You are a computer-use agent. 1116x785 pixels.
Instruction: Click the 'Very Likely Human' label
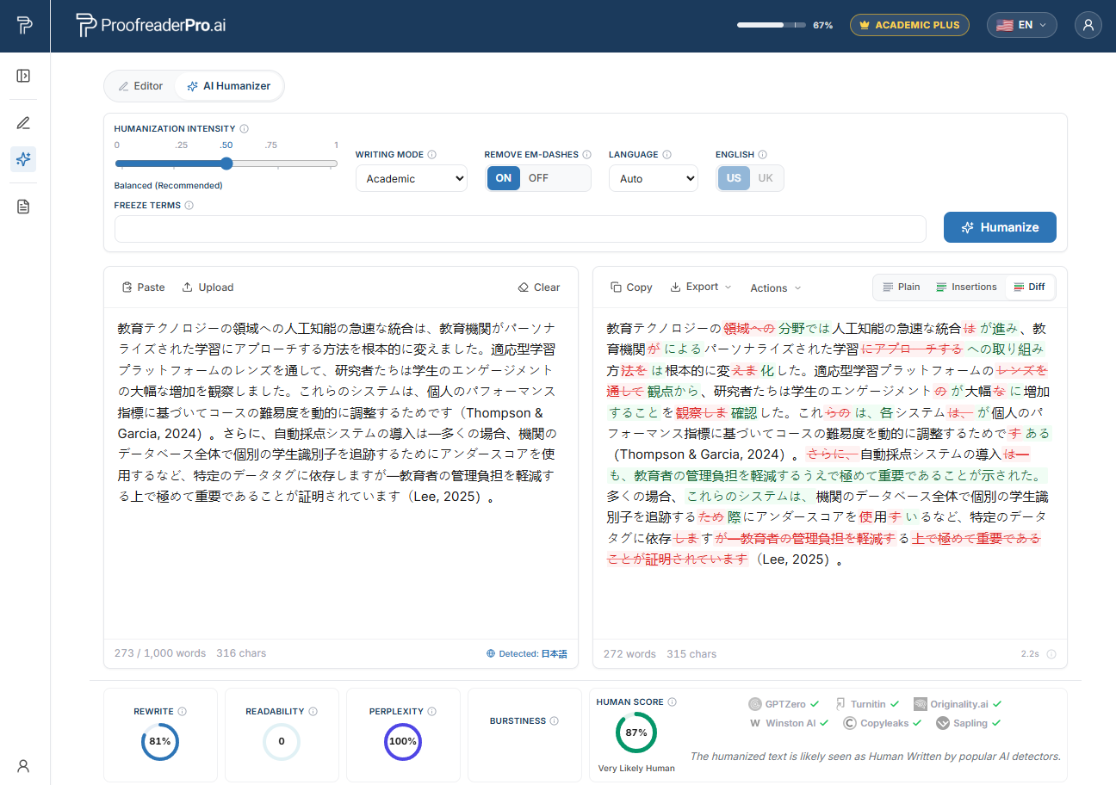point(636,768)
